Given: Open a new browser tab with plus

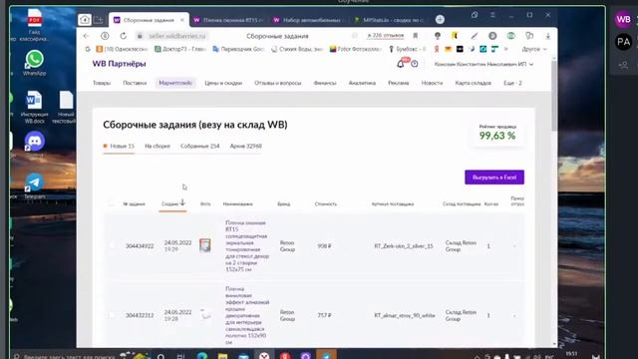Looking at the screenshot, I should coord(440,20).
